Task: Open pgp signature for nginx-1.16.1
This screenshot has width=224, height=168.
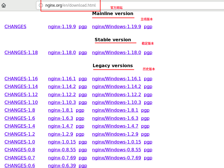Action: click(83, 79)
